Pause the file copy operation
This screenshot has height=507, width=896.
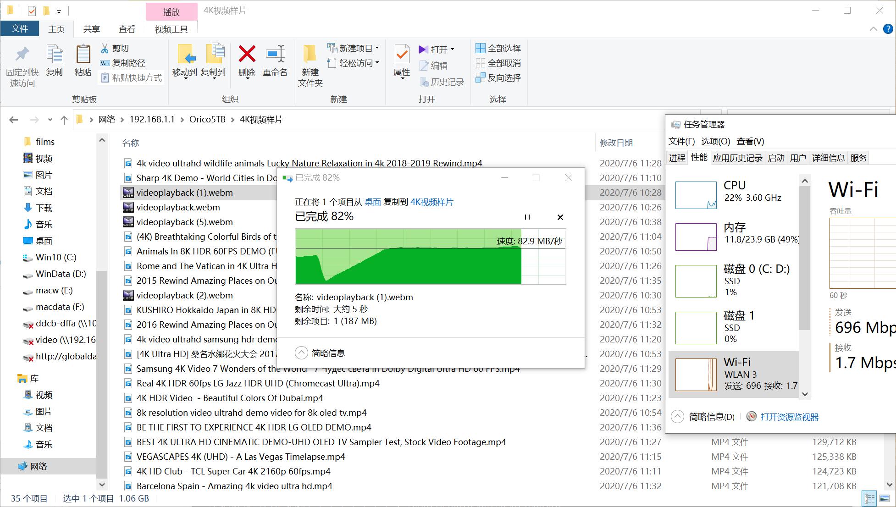[x=527, y=217]
